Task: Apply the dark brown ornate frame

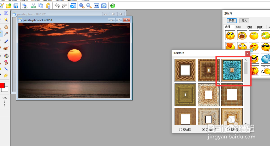Action: coord(208,70)
